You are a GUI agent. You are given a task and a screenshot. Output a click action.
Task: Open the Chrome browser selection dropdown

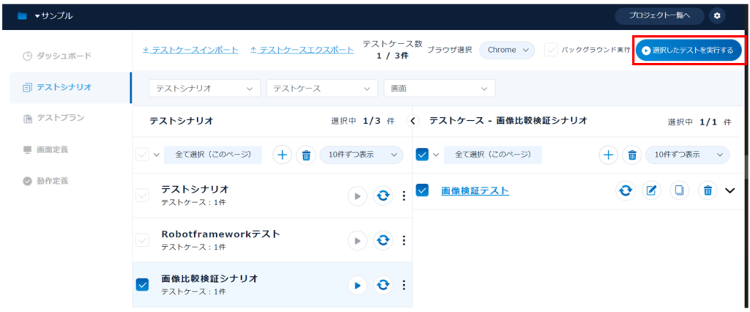[508, 50]
